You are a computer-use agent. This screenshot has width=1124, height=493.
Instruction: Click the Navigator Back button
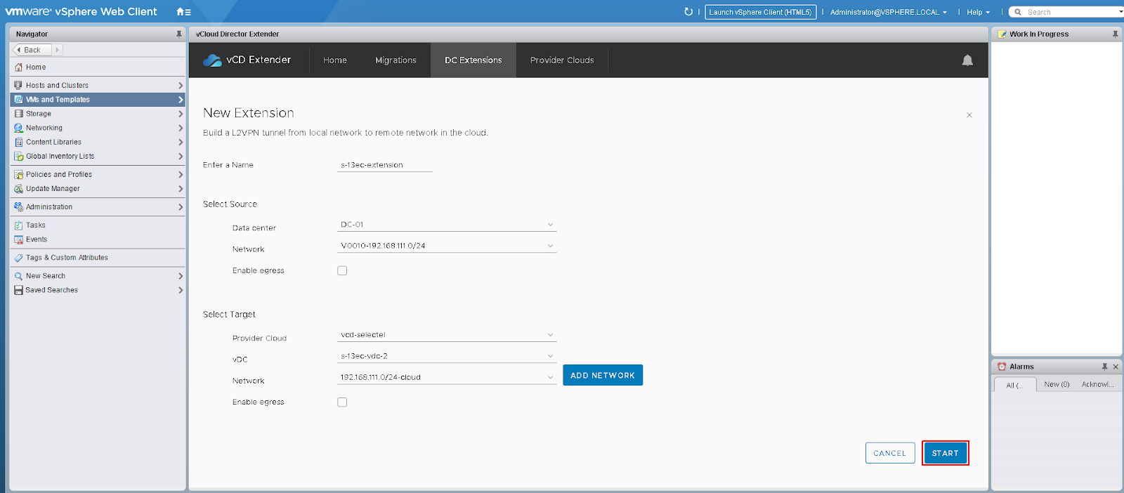32,50
